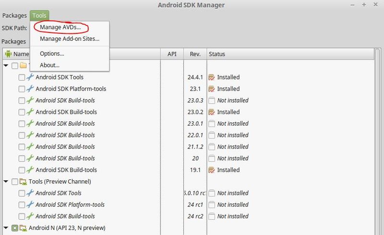Open Manage AVDs from Tools menu

[x=60, y=27]
